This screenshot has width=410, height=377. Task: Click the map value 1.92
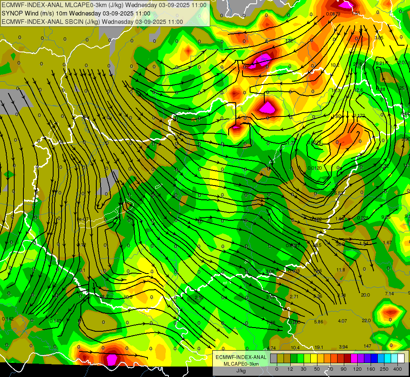(x=337, y=116)
